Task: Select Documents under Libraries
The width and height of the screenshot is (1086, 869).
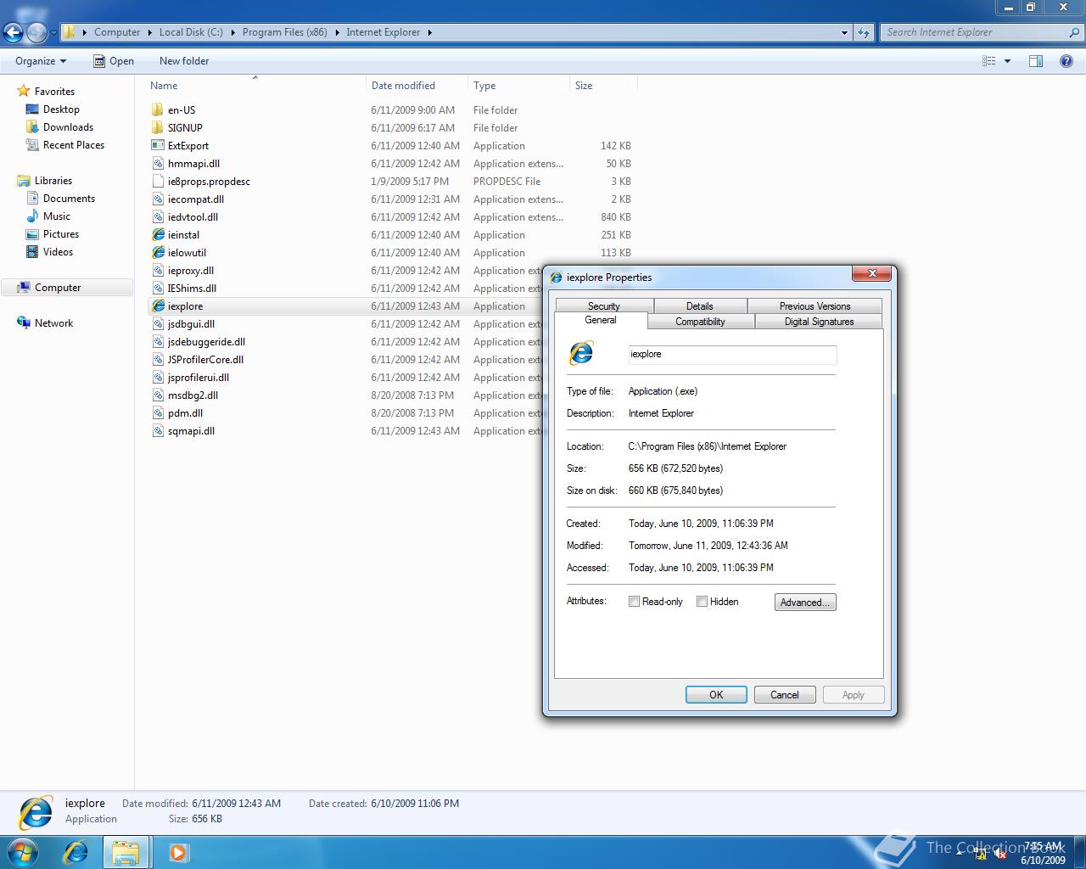Action: [69, 199]
